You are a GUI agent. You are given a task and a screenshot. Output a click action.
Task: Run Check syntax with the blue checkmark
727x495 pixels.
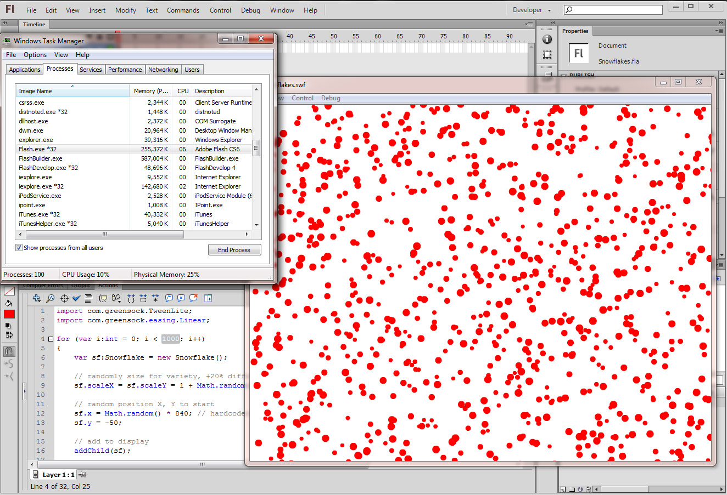point(76,298)
